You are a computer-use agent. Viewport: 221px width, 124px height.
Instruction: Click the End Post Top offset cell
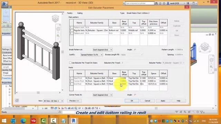click(x=144, y=84)
